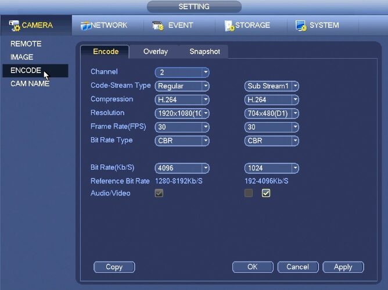Open the Event section icon
The width and height of the screenshot is (388, 290).
pyautogui.click(x=158, y=26)
